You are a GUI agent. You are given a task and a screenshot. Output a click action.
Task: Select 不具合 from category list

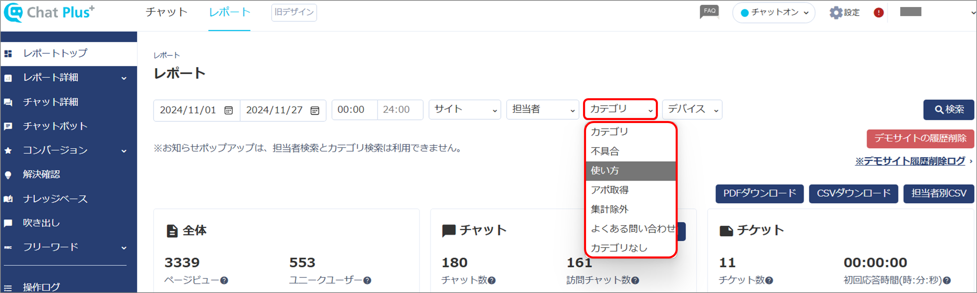(631, 151)
